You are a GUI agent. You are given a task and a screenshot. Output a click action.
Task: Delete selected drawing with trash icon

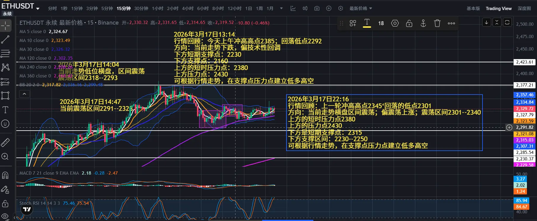click(x=437, y=23)
